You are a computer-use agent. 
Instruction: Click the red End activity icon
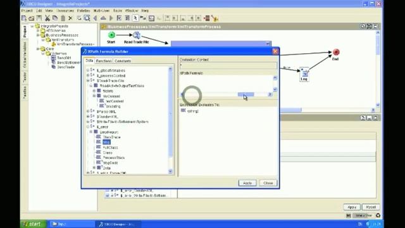336,52
